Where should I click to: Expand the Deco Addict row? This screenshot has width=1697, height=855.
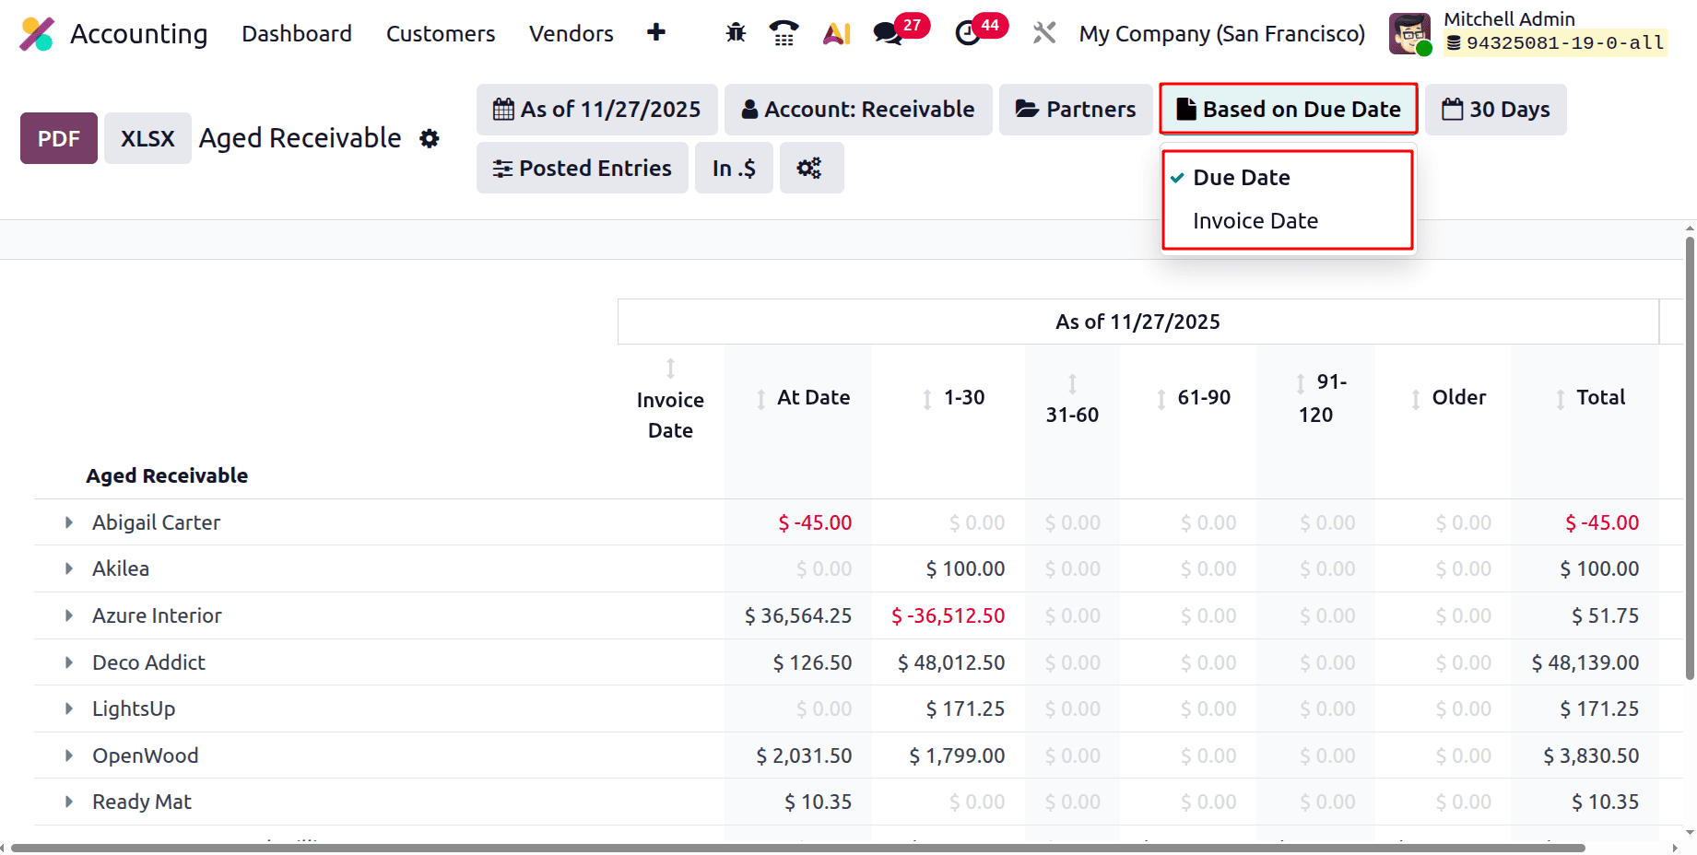click(x=69, y=662)
